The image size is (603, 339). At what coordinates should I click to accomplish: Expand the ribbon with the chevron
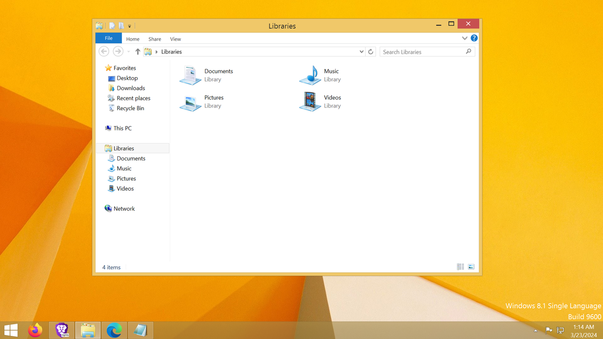[x=464, y=38]
